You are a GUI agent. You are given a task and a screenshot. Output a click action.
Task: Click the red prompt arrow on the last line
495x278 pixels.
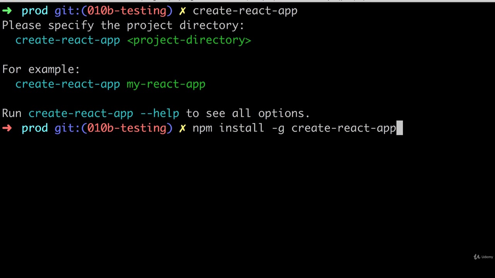point(7,128)
